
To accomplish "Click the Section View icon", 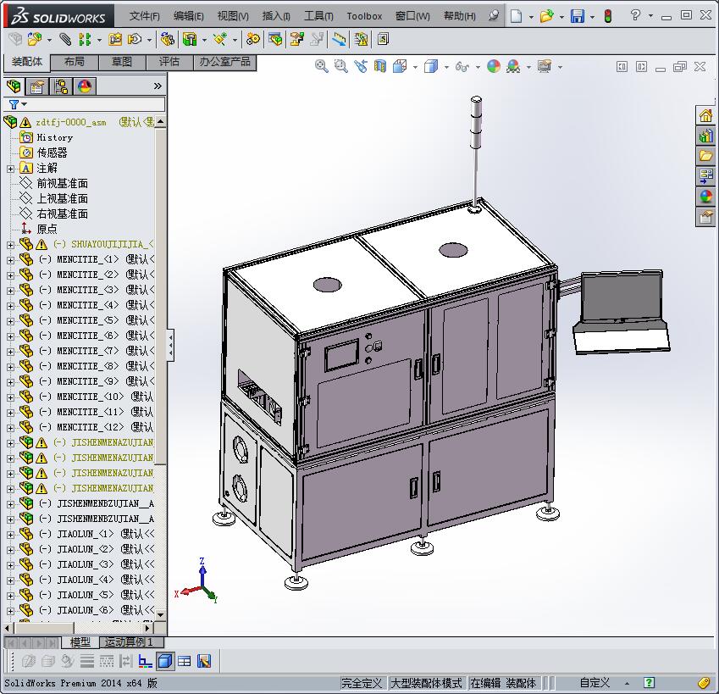I will 380,66.
